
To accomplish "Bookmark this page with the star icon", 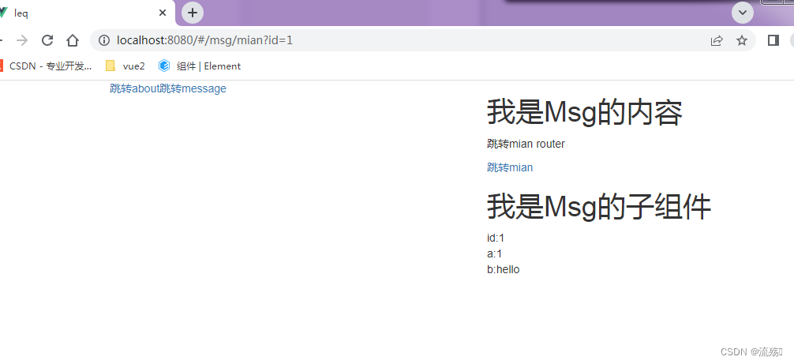I will [741, 40].
